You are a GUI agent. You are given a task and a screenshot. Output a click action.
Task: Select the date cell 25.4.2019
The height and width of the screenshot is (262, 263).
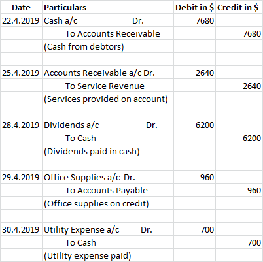(x=21, y=73)
